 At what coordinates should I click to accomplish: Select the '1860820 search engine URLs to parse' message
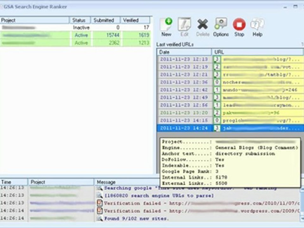[159, 196]
